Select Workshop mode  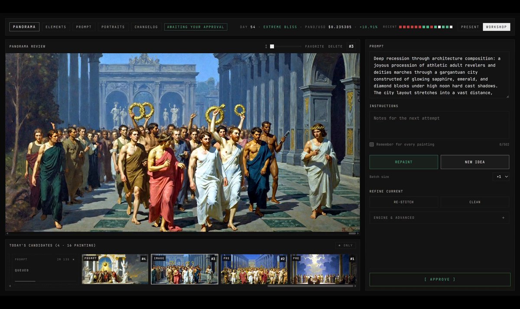click(x=496, y=27)
